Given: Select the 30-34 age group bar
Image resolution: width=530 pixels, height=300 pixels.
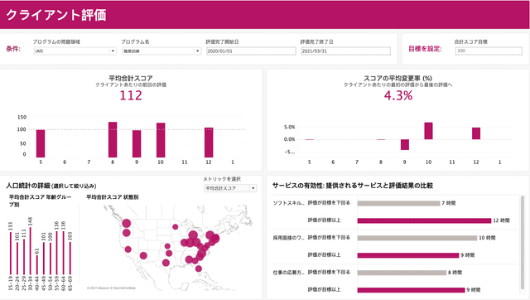Looking at the screenshot, I should [x=31, y=250].
